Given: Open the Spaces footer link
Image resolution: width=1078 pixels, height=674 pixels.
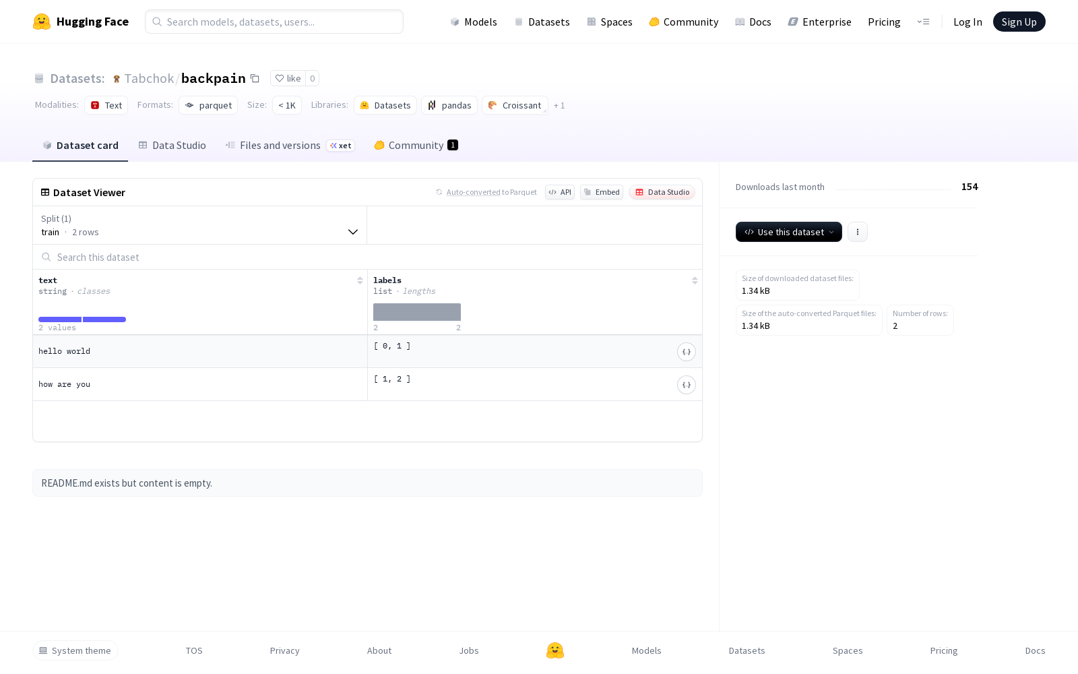Looking at the screenshot, I should [x=848, y=650].
